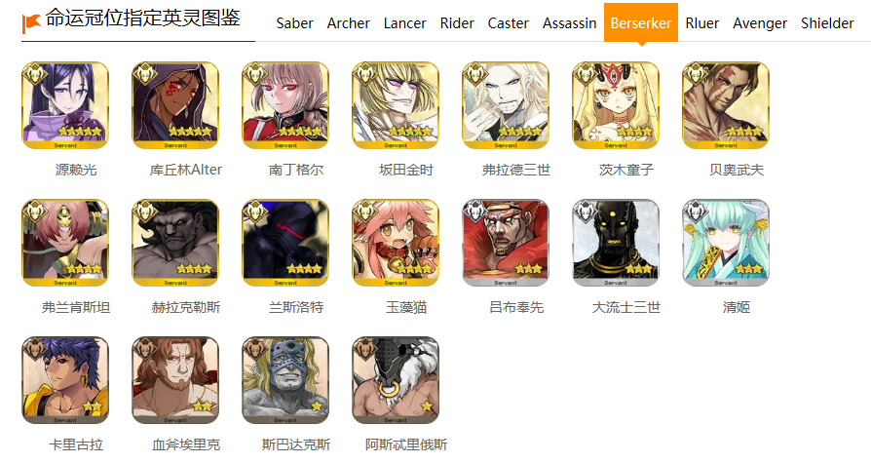Open the 坂田金时 portrait icon

tap(396, 105)
